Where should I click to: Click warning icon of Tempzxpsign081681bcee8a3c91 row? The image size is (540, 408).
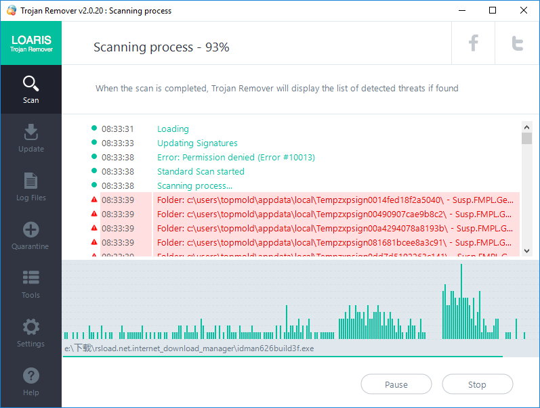pos(94,242)
